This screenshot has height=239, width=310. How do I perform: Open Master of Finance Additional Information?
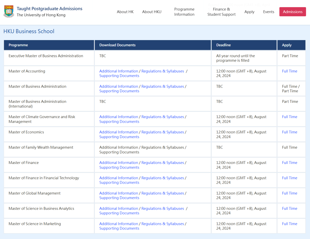[119, 163]
